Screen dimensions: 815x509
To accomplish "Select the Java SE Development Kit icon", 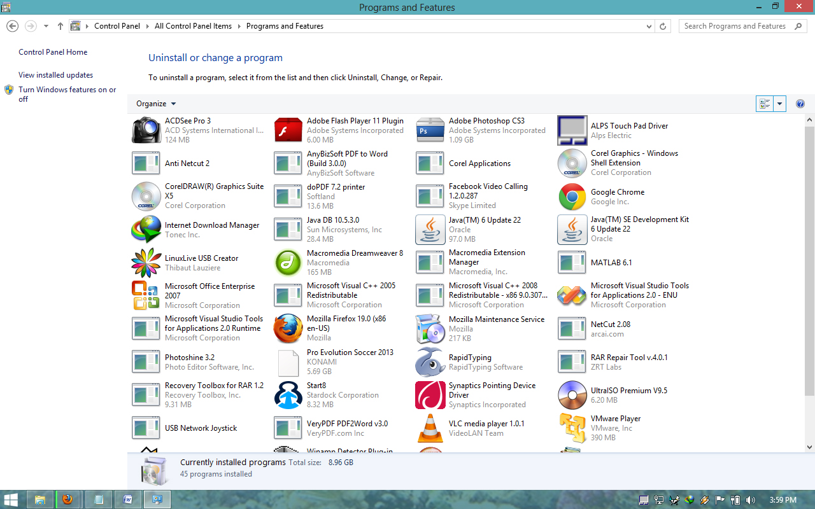I will 572,229.
